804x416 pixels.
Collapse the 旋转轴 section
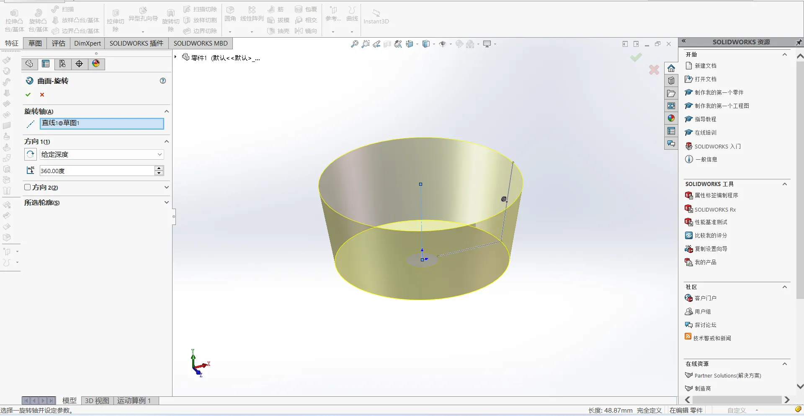tap(166, 111)
